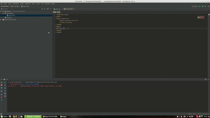Switch to browser window 127.0.0.1:500 on taskbar
Screen dimensions: 210x118
(x=50, y=117)
